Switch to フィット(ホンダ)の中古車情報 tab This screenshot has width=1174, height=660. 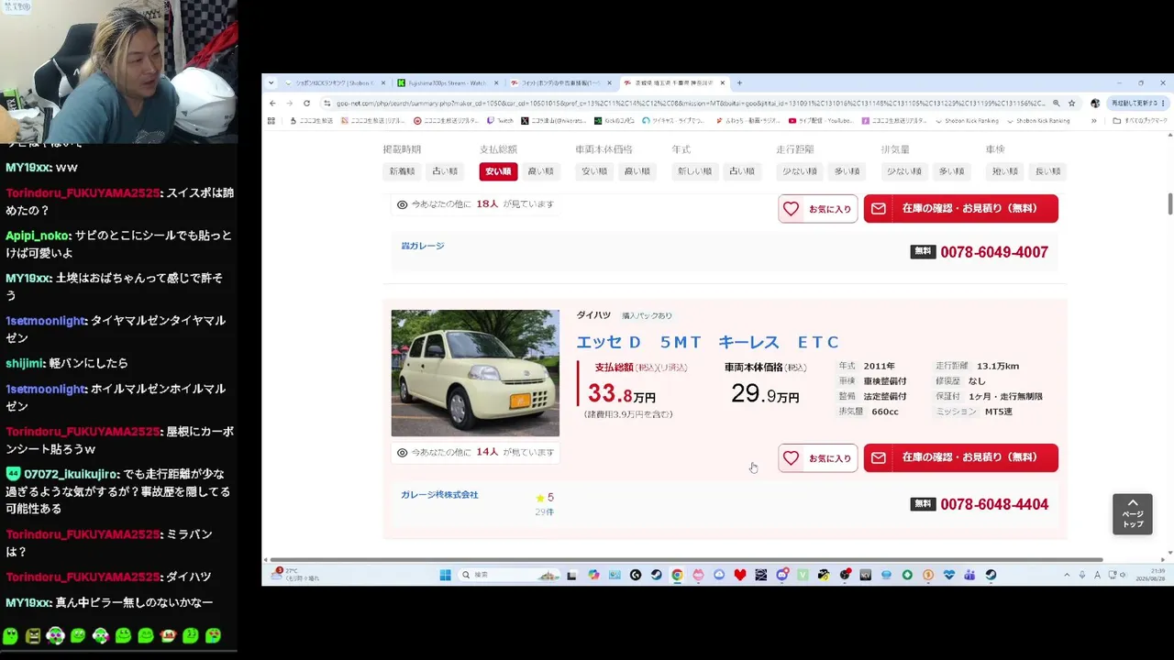click(x=559, y=82)
